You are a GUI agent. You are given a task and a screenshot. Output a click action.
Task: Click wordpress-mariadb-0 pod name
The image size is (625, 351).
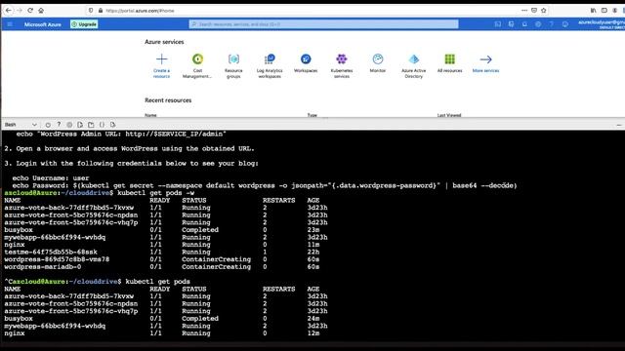click(43, 266)
